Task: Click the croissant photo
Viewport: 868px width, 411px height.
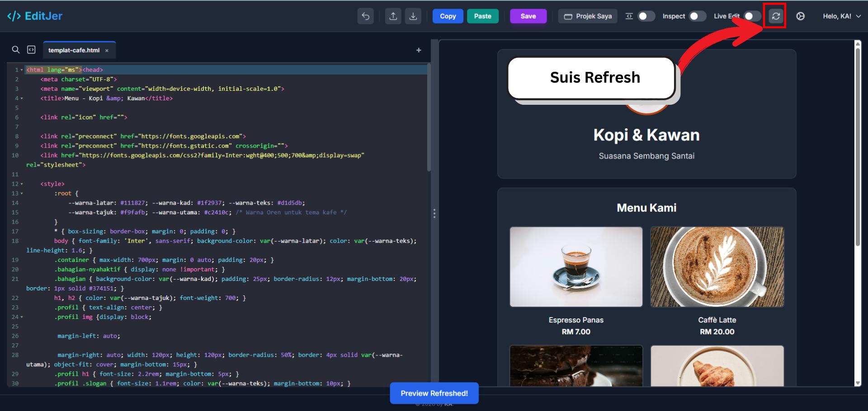Action: tap(717, 366)
